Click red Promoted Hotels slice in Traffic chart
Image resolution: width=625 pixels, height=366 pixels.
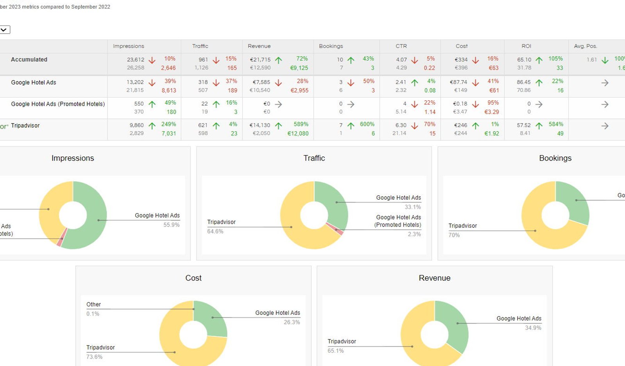pyautogui.click(x=336, y=229)
